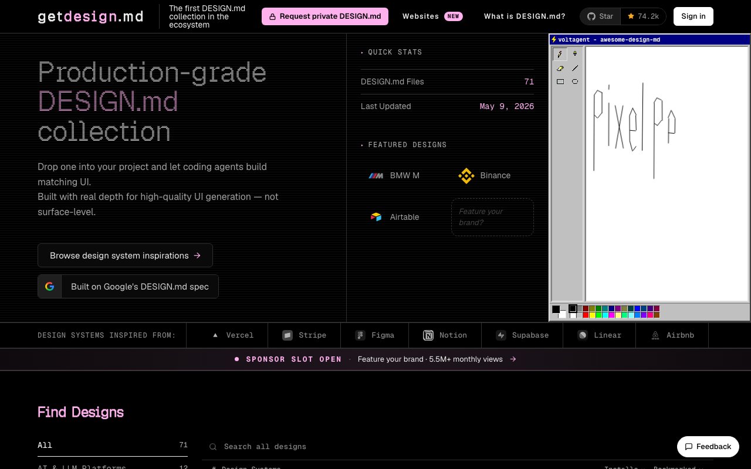Select the All category filter

[113, 446]
